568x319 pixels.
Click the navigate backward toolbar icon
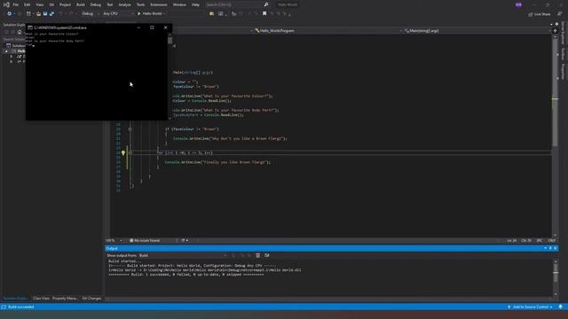(x=10, y=14)
